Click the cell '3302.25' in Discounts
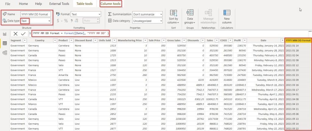Screen dimensions: 312x131 [x=196, y=99]
